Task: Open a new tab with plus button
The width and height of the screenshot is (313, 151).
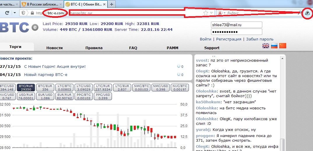Action: coord(112,4)
